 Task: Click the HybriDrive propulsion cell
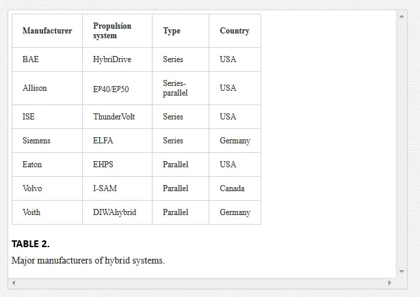(118, 59)
